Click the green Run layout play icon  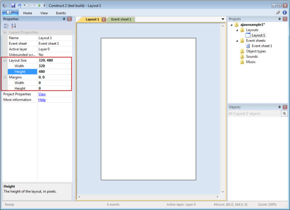39,6
